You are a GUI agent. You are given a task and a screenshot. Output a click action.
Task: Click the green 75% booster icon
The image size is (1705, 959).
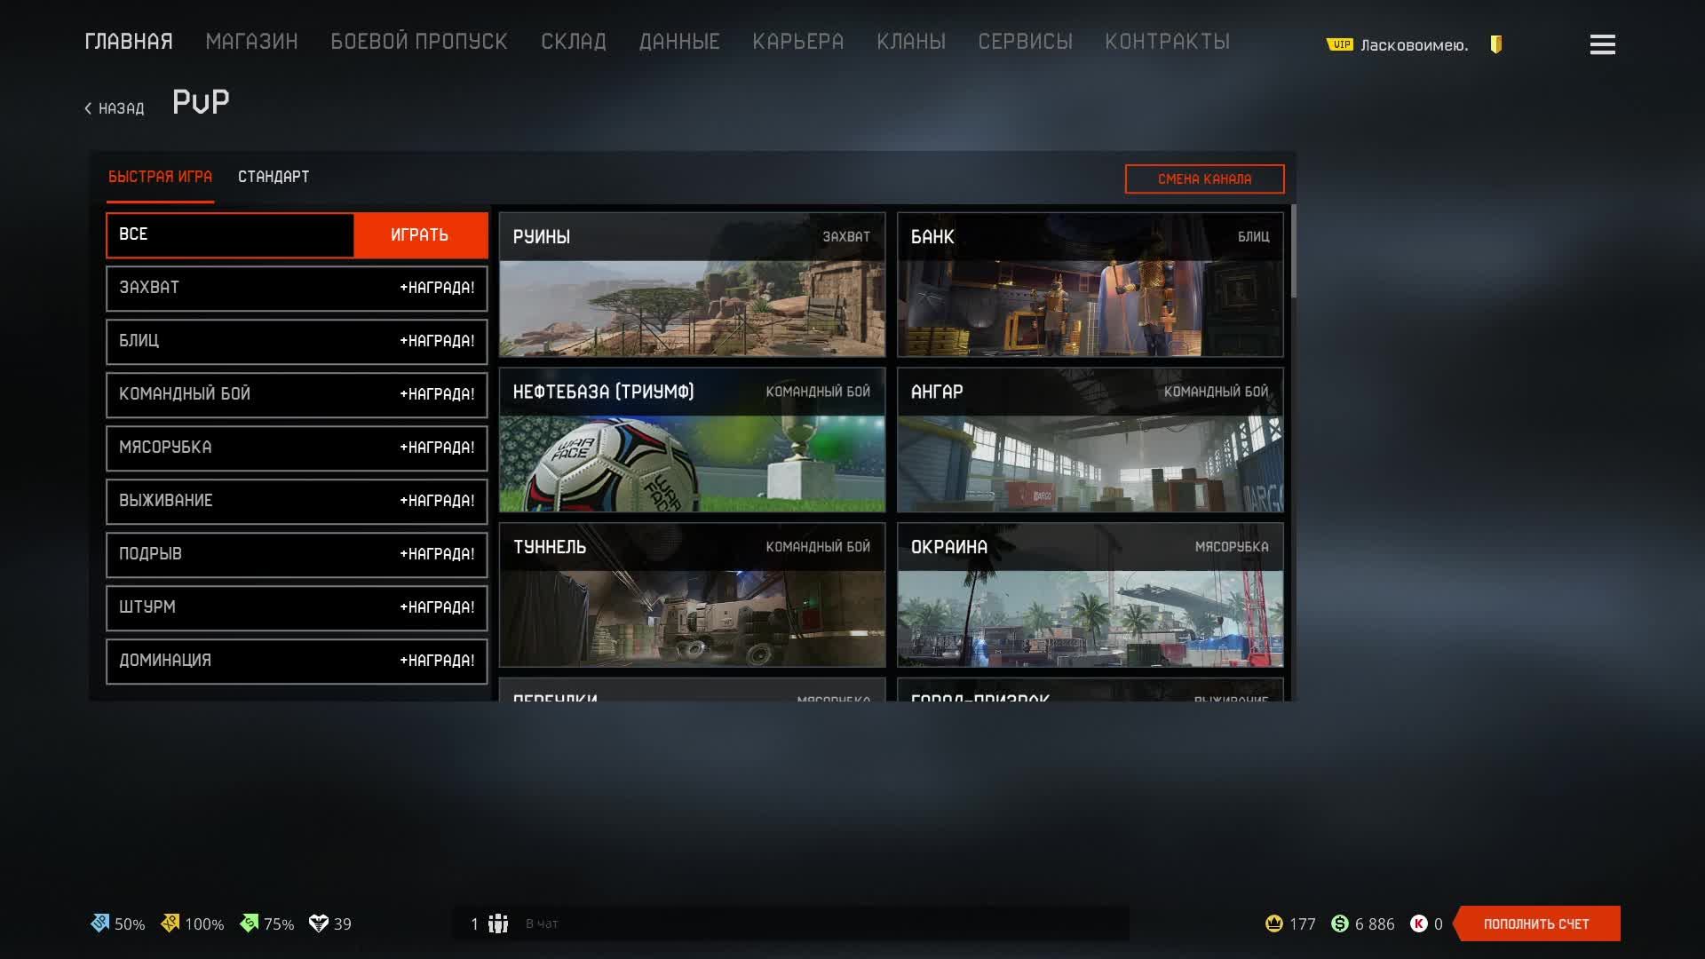pos(250,923)
